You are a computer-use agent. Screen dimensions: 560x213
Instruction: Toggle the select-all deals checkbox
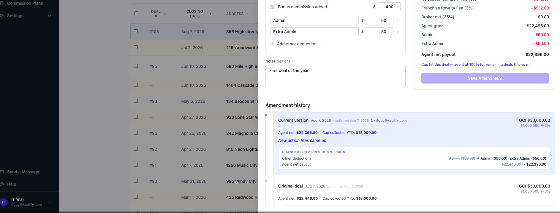pyautogui.click(x=136, y=13)
